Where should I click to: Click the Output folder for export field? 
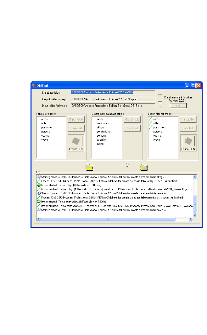pos(113,99)
